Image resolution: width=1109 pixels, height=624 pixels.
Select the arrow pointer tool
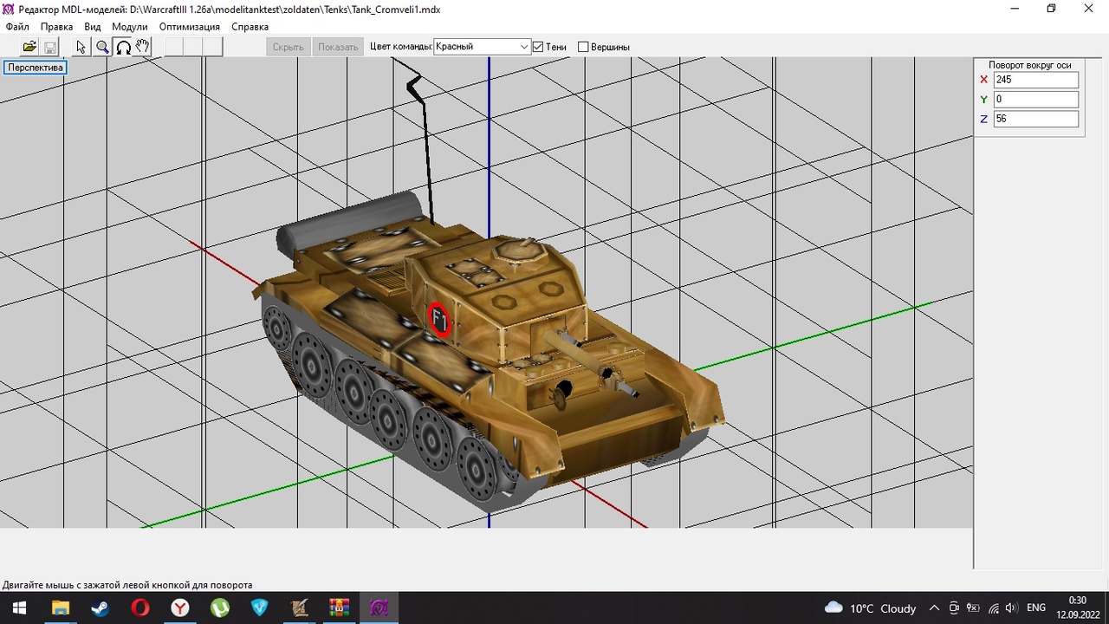click(x=81, y=47)
